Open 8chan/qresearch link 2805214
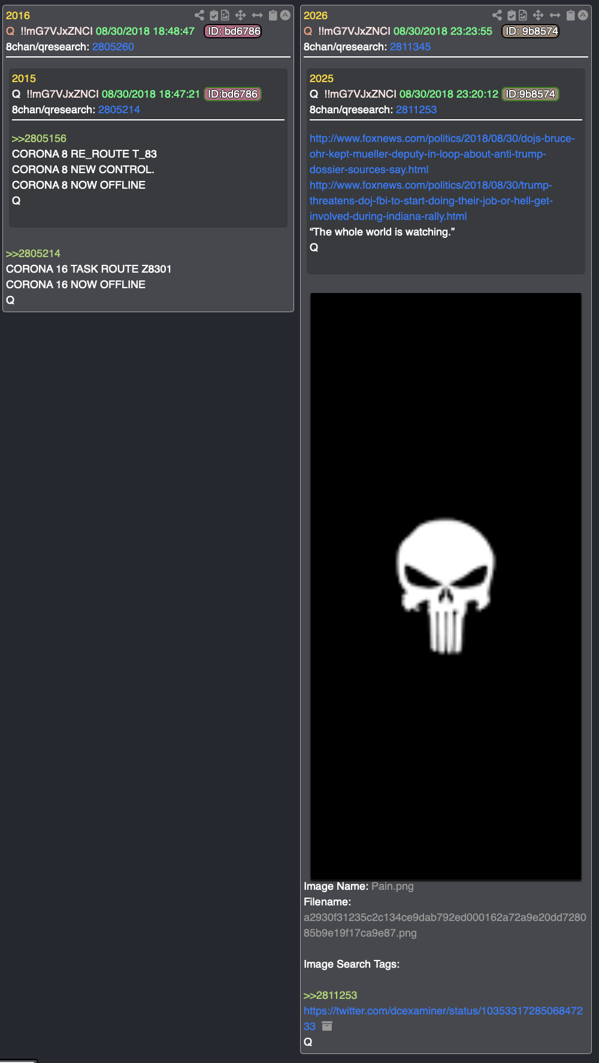 [x=119, y=110]
